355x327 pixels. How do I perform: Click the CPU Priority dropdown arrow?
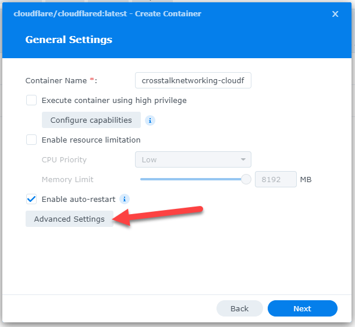point(243,159)
